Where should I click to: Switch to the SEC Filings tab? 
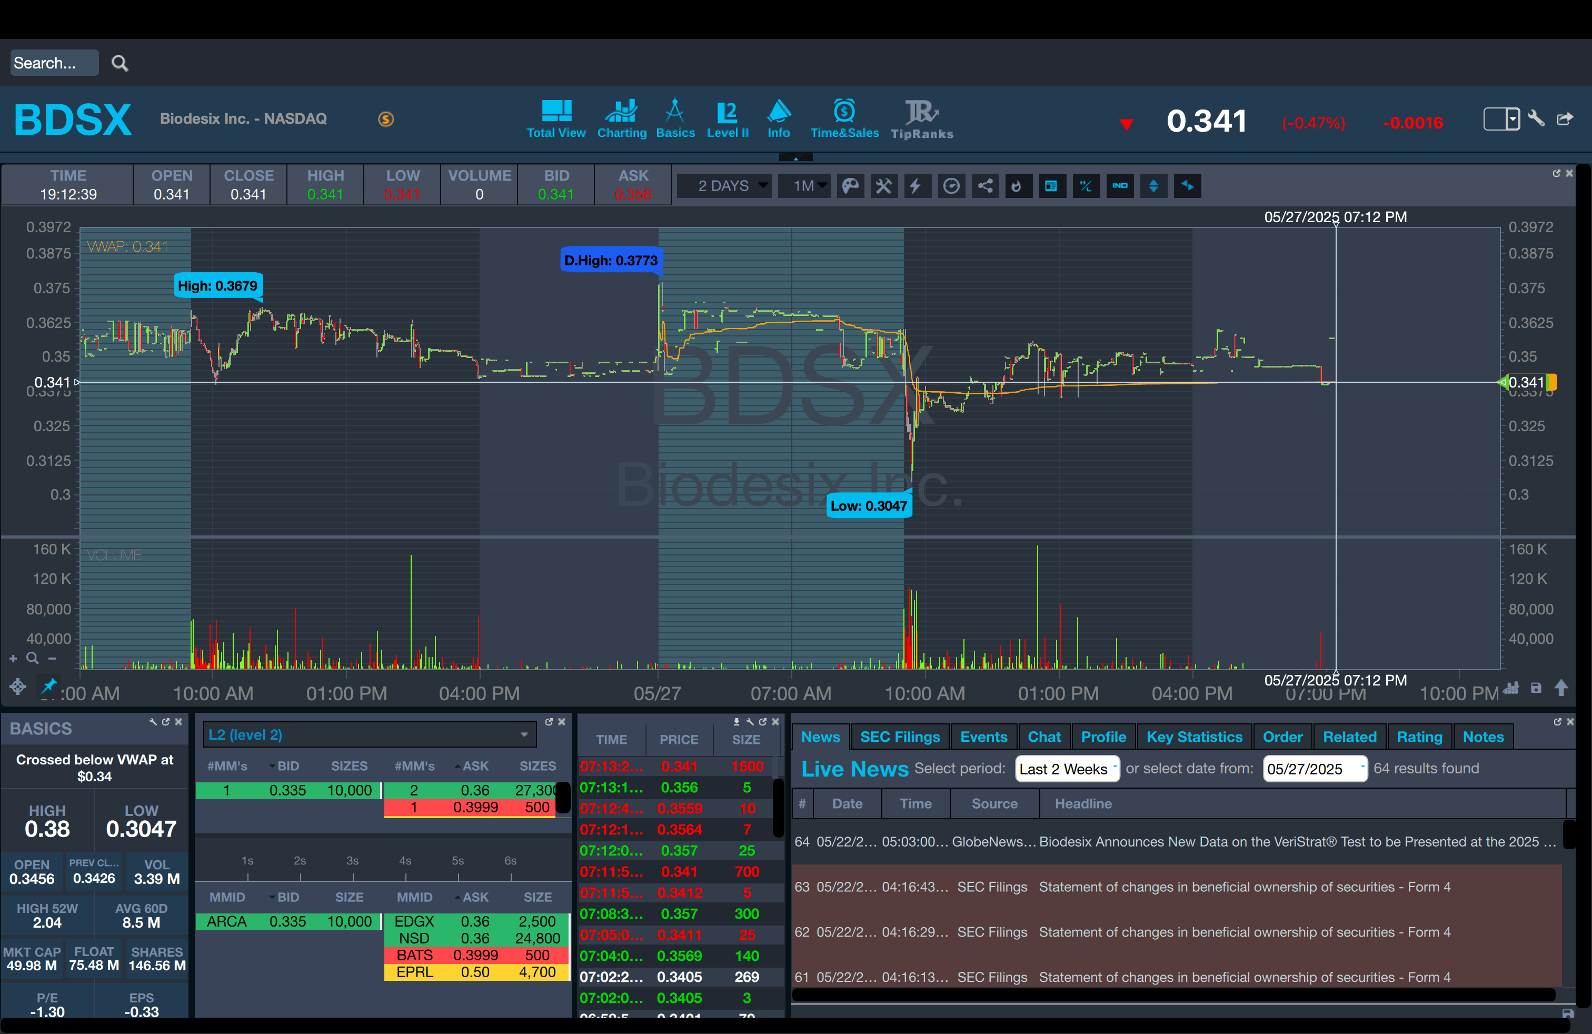(x=900, y=737)
